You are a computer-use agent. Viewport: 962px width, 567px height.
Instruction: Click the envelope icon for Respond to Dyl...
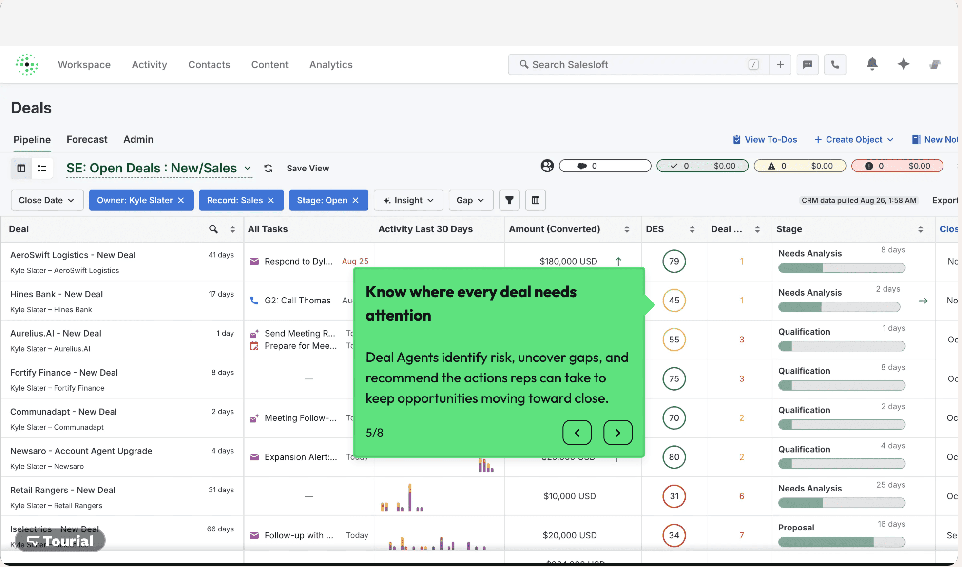[x=254, y=261]
